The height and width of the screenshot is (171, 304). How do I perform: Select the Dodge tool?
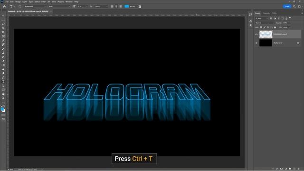[x=3, y=73]
